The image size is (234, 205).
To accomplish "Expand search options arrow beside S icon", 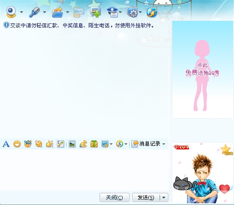I will pos(126,144).
